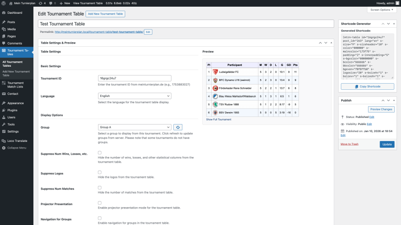401x225 pixels.
Task: Open Plugins from the sidebar
Action: [x=12, y=110]
